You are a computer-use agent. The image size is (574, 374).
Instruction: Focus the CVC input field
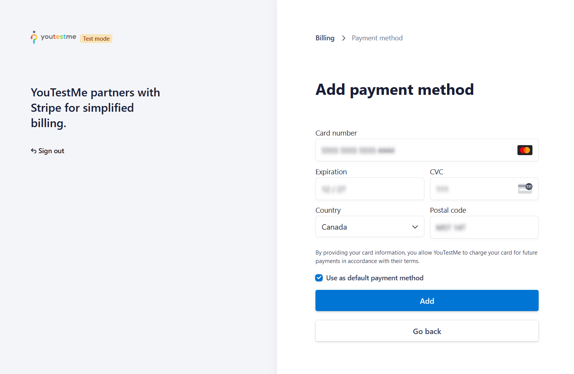tap(473, 189)
